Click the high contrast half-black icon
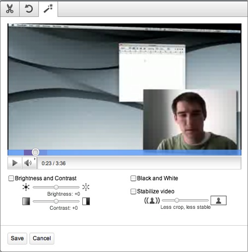The image size is (248, 252). (x=86, y=201)
